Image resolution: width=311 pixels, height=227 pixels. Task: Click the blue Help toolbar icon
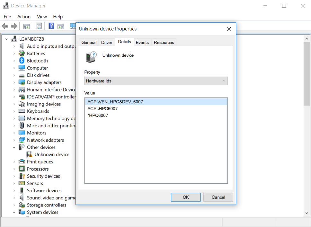pos(51,26)
